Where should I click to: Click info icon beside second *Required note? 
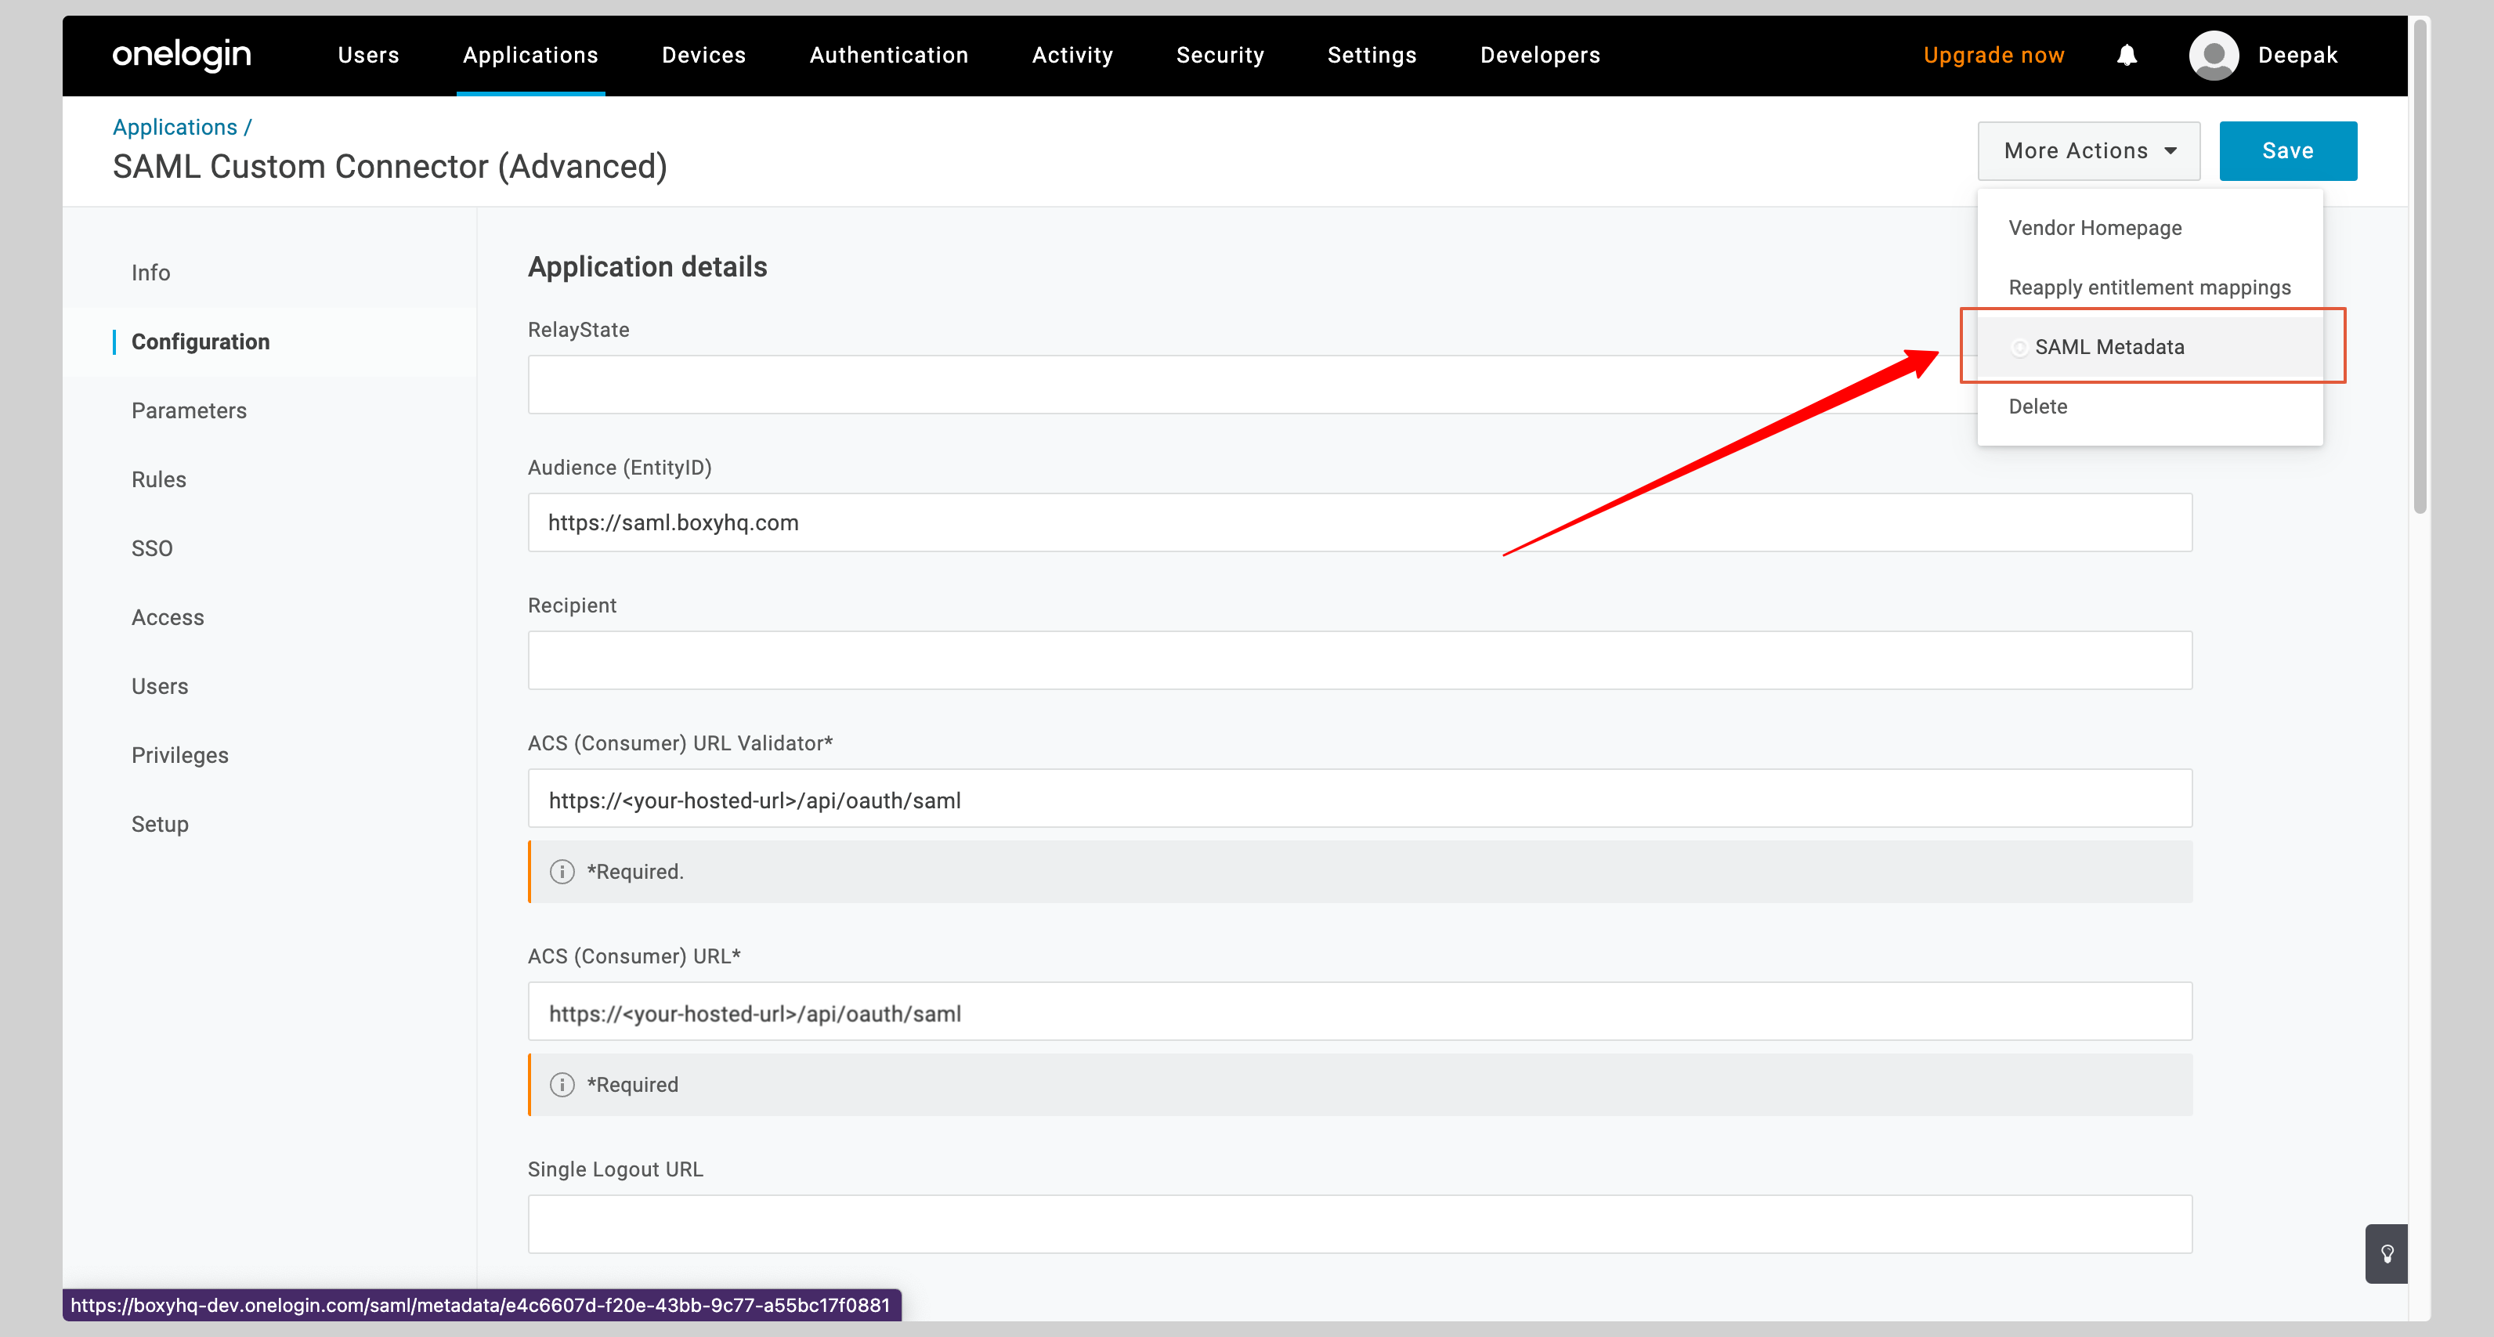562,1084
